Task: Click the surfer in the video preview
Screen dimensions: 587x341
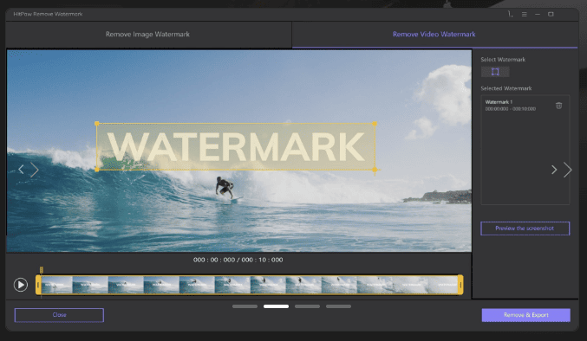Action: [x=225, y=188]
